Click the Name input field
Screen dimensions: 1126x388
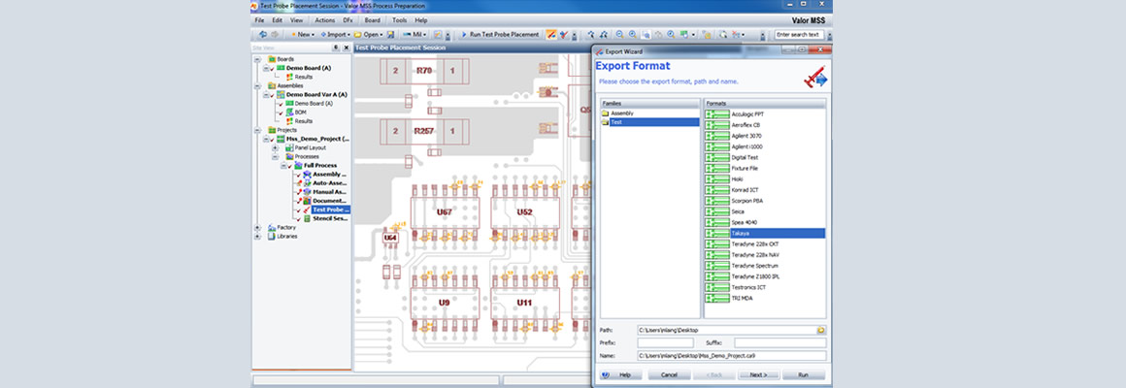coord(731,355)
